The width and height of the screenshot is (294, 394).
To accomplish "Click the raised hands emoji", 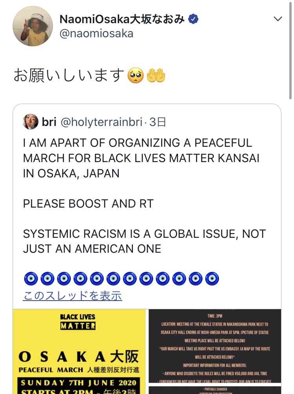I will point(156,75).
